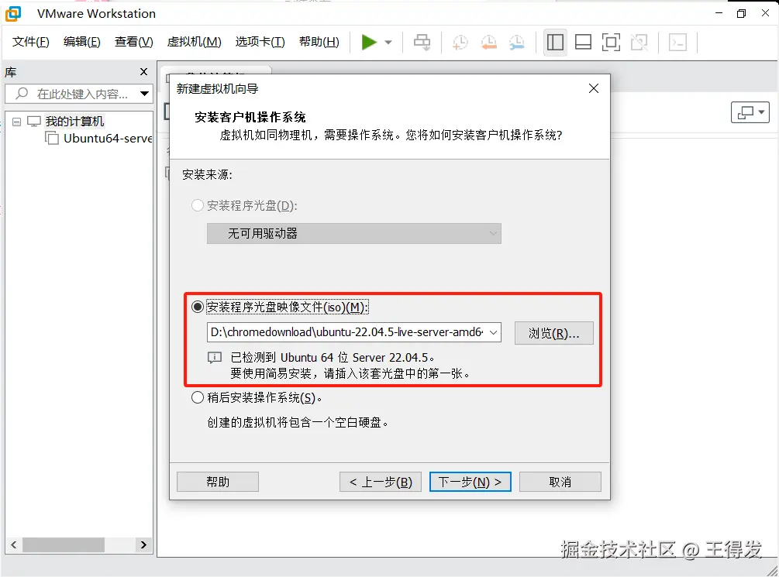This screenshot has height=577, width=779.
Task: Click the Send Ctrl+Alt+Del toolbar icon
Action: 422,42
